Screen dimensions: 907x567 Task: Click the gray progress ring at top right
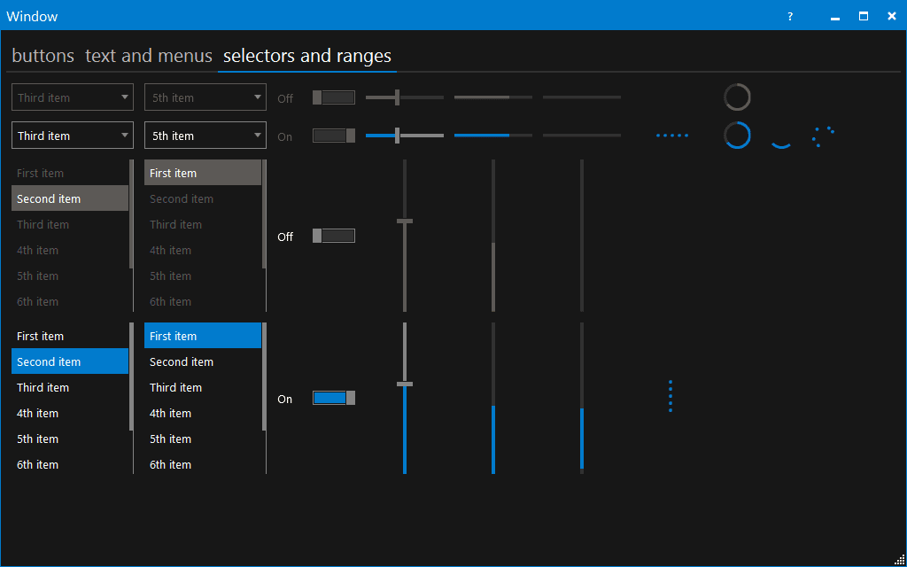(737, 97)
